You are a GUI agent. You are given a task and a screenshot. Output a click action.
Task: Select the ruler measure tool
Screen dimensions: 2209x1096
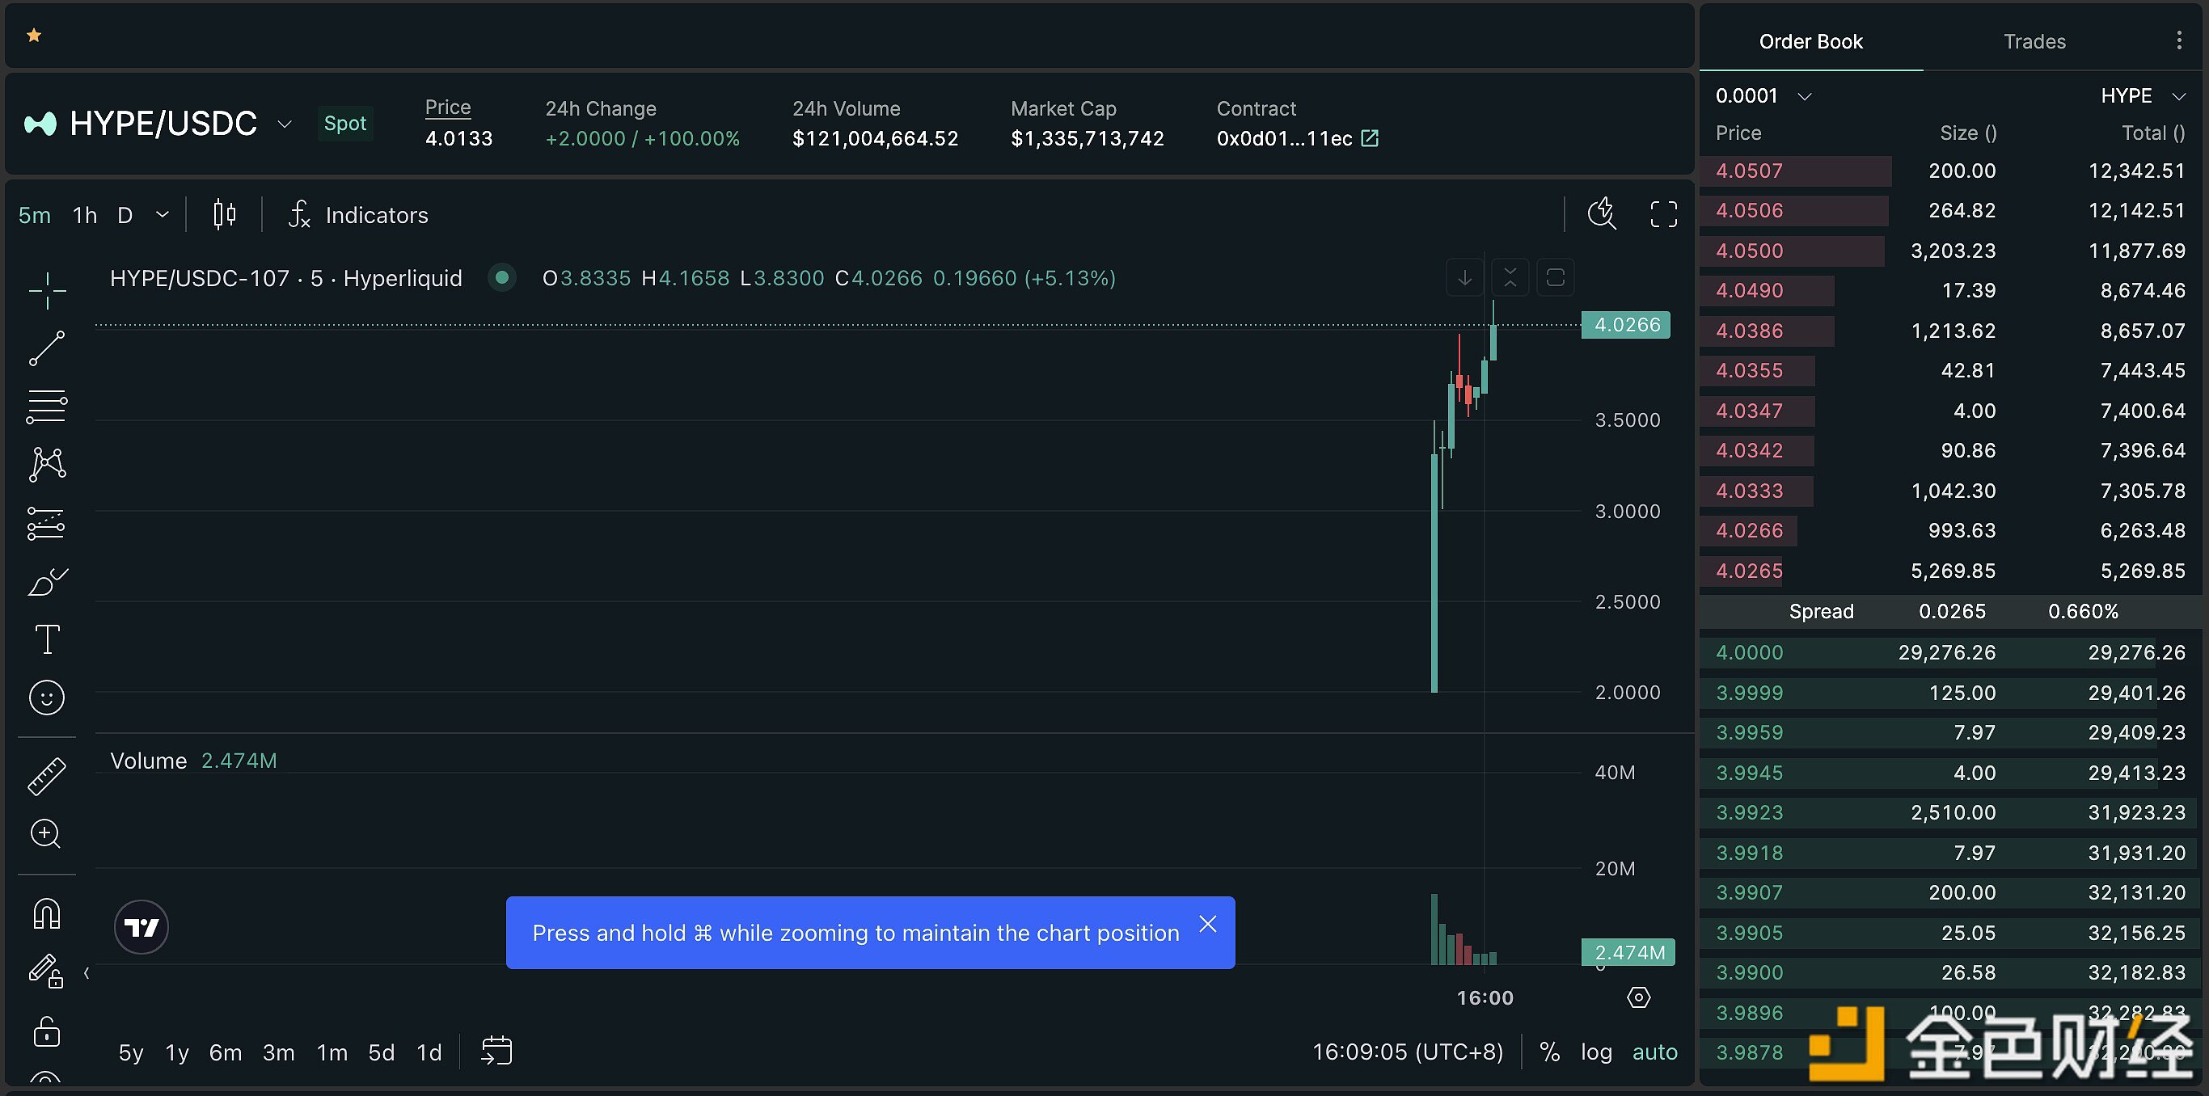47,777
